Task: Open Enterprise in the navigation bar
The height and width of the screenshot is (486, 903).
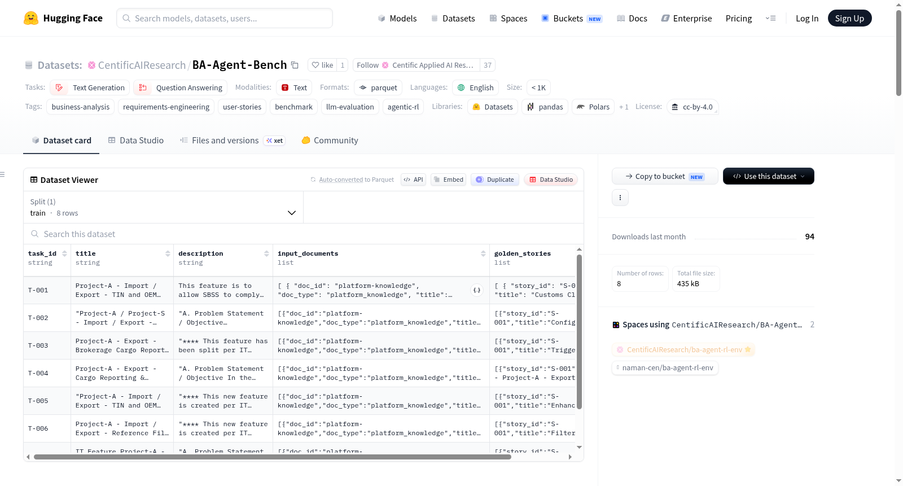Action: click(x=687, y=18)
